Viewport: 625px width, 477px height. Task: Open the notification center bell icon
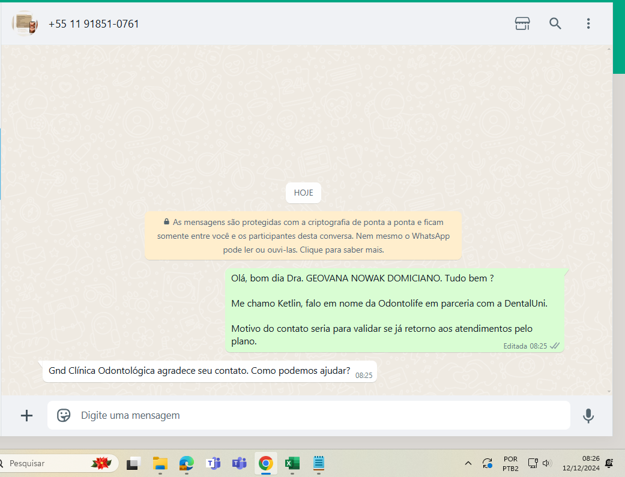(x=609, y=463)
